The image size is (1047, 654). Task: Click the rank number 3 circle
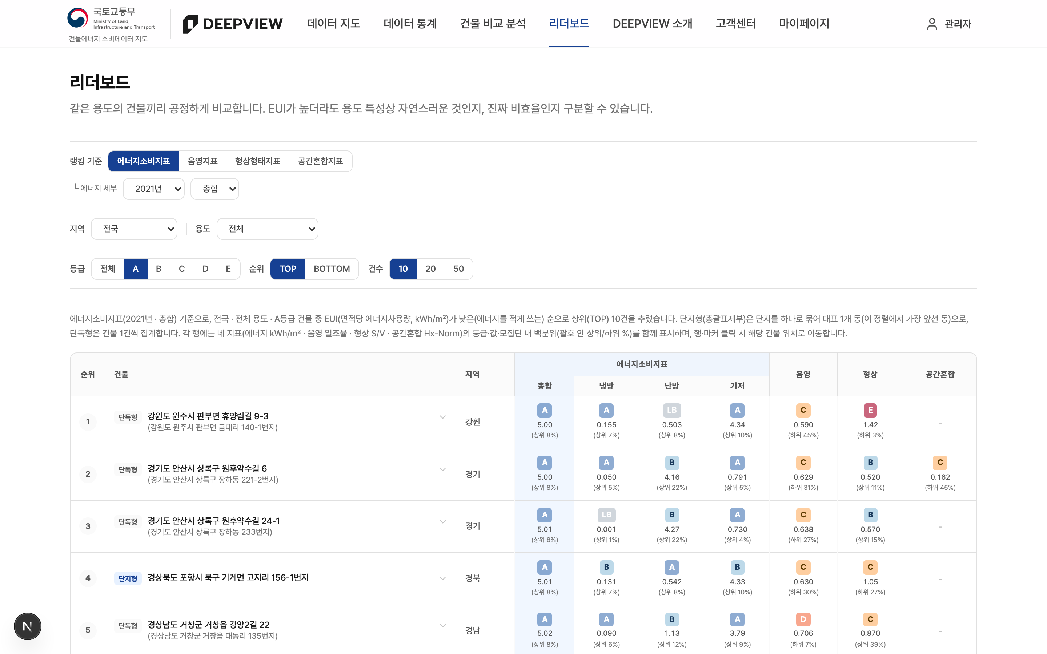click(88, 526)
